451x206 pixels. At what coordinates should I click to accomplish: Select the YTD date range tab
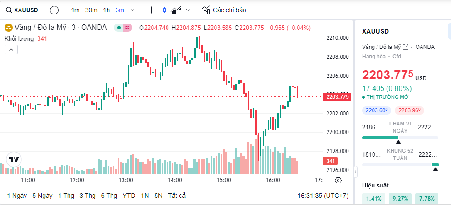click(x=129, y=196)
